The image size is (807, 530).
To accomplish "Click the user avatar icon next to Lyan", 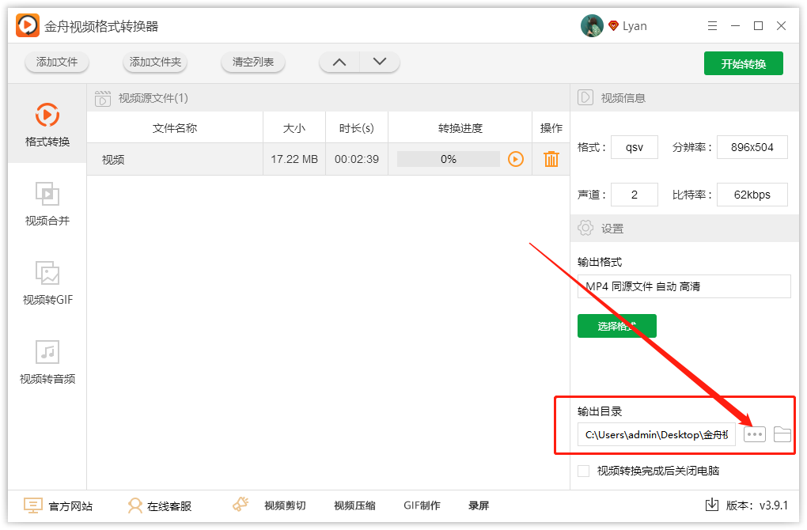I will coord(592,26).
